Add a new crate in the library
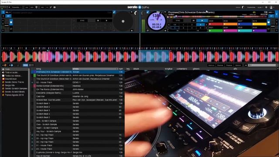 pos(4,65)
